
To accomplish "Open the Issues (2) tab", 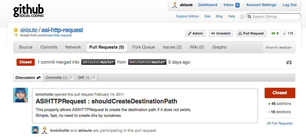I will 172,47.
